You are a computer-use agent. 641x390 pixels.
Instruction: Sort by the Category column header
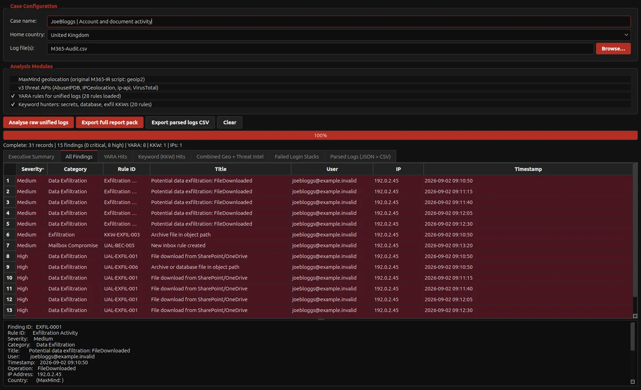pos(75,169)
